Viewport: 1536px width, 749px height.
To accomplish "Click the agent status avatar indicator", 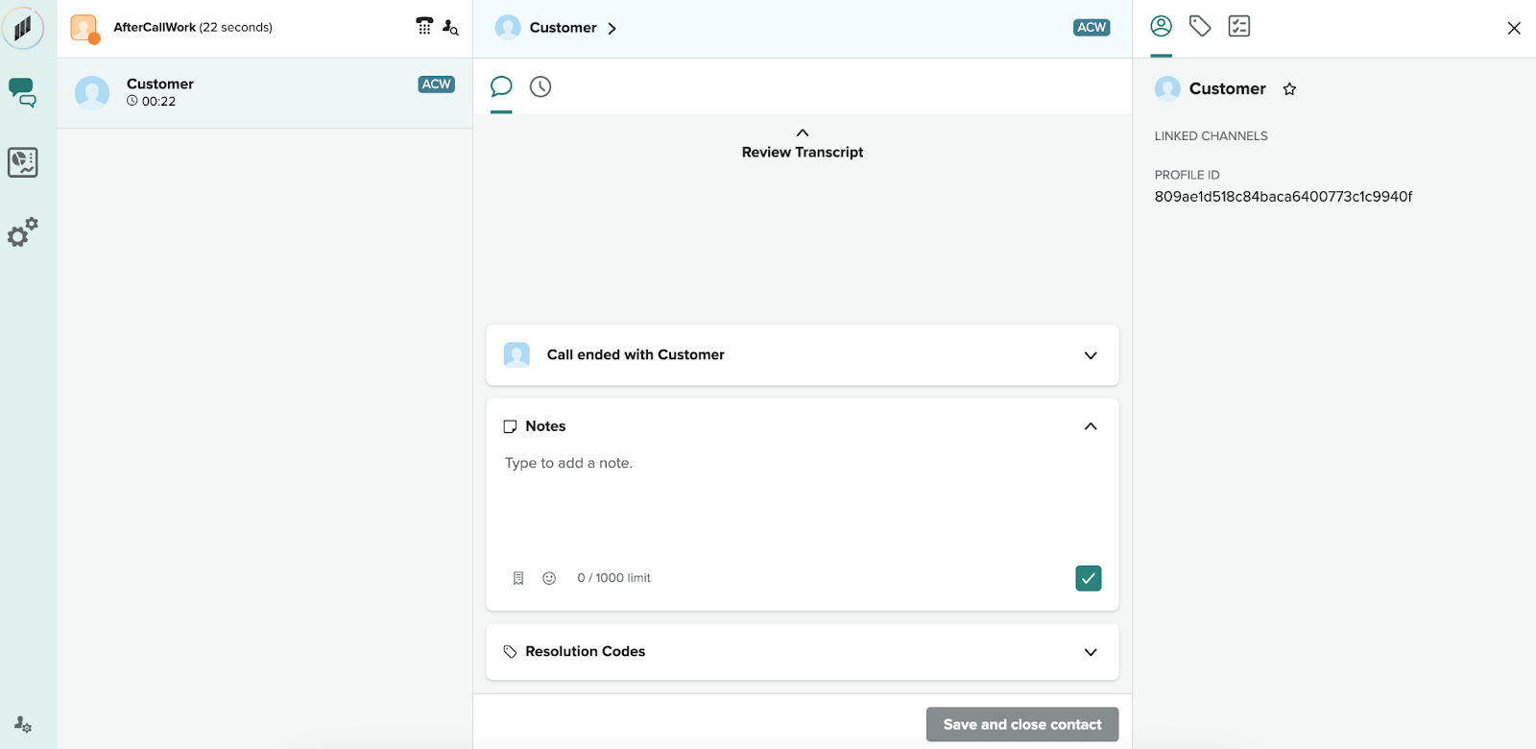I will (84, 28).
